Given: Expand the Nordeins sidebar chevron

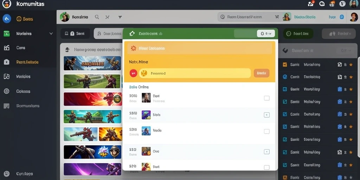Looking at the screenshot, I should click(51, 33).
